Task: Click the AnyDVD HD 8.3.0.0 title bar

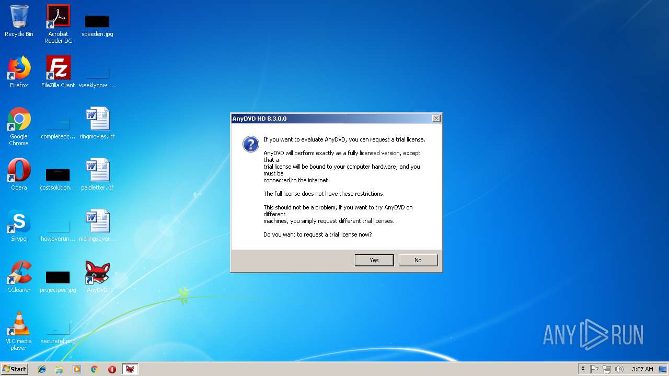Action: point(331,119)
